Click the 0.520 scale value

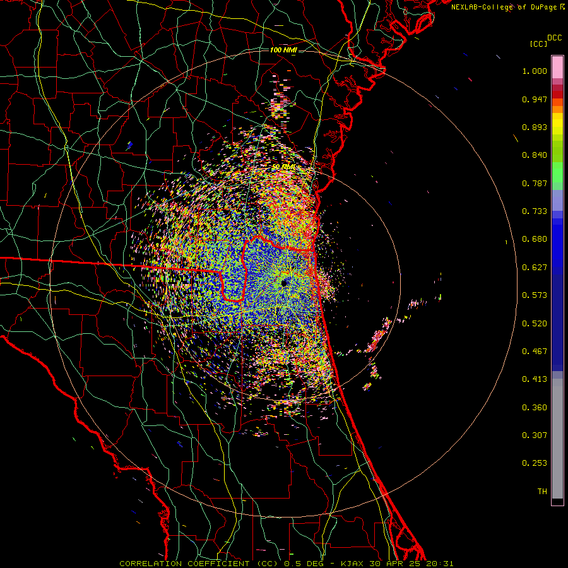535,324
